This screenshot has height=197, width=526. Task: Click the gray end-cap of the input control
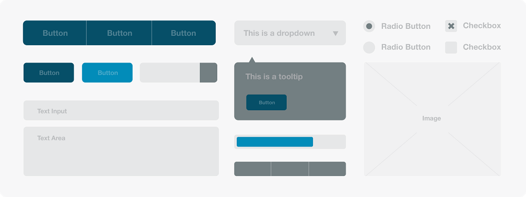pos(209,72)
